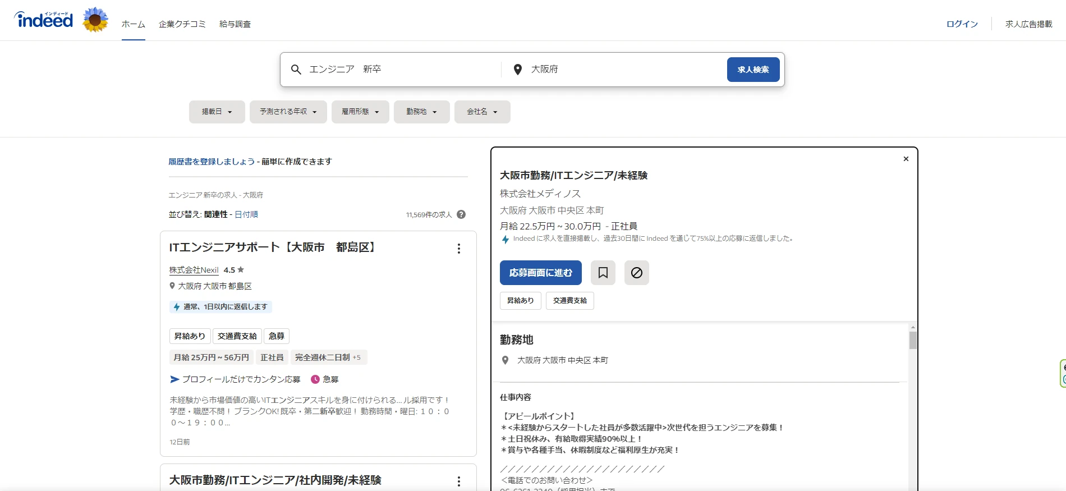
Task: Open the 求人広告掲載 link
Action: (1029, 24)
